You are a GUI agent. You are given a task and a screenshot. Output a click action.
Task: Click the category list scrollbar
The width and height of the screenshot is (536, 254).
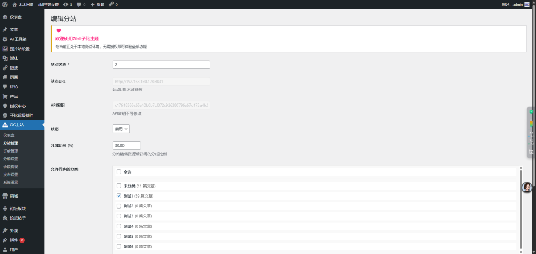pos(521,209)
